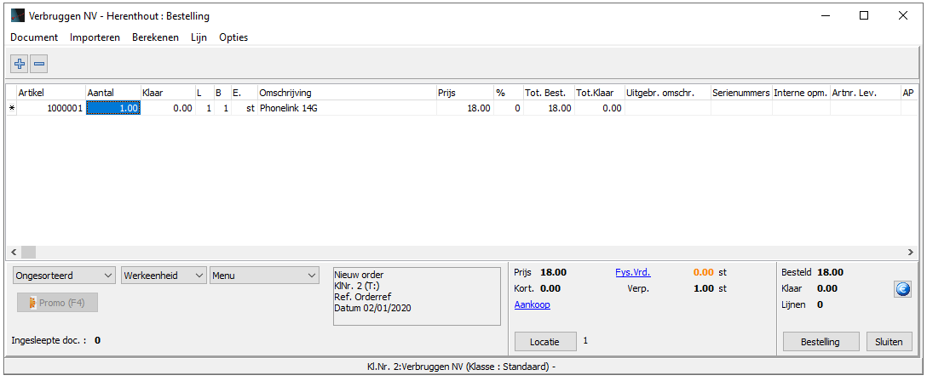Click the Serienummers column header
Viewport: 927px width, 381px height.
(740, 93)
